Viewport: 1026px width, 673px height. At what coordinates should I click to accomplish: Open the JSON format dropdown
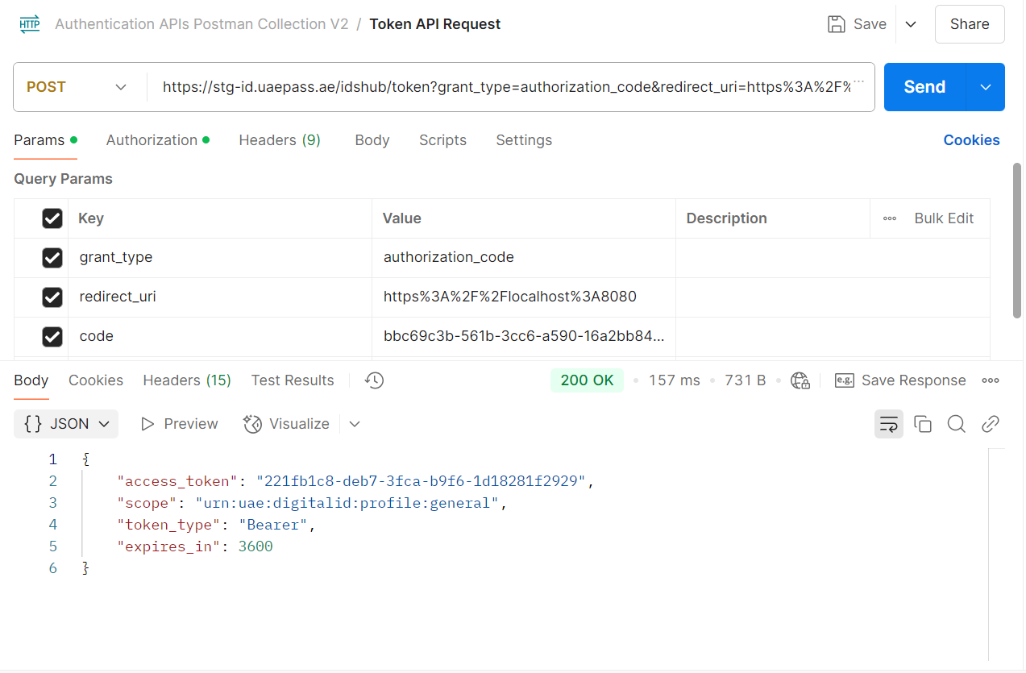pyautogui.click(x=66, y=424)
